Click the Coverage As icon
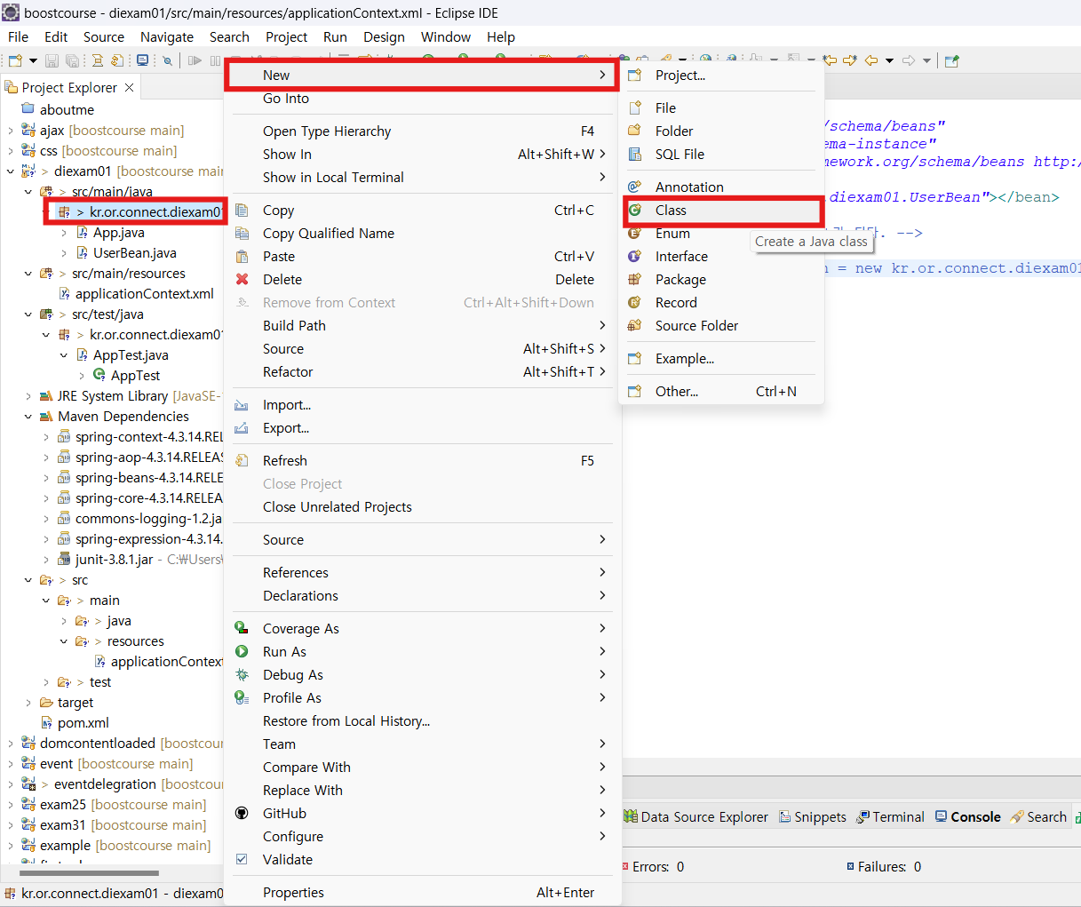 click(x=242, y=629)
